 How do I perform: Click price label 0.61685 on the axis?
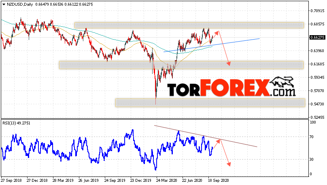click(x=317, y=64)
